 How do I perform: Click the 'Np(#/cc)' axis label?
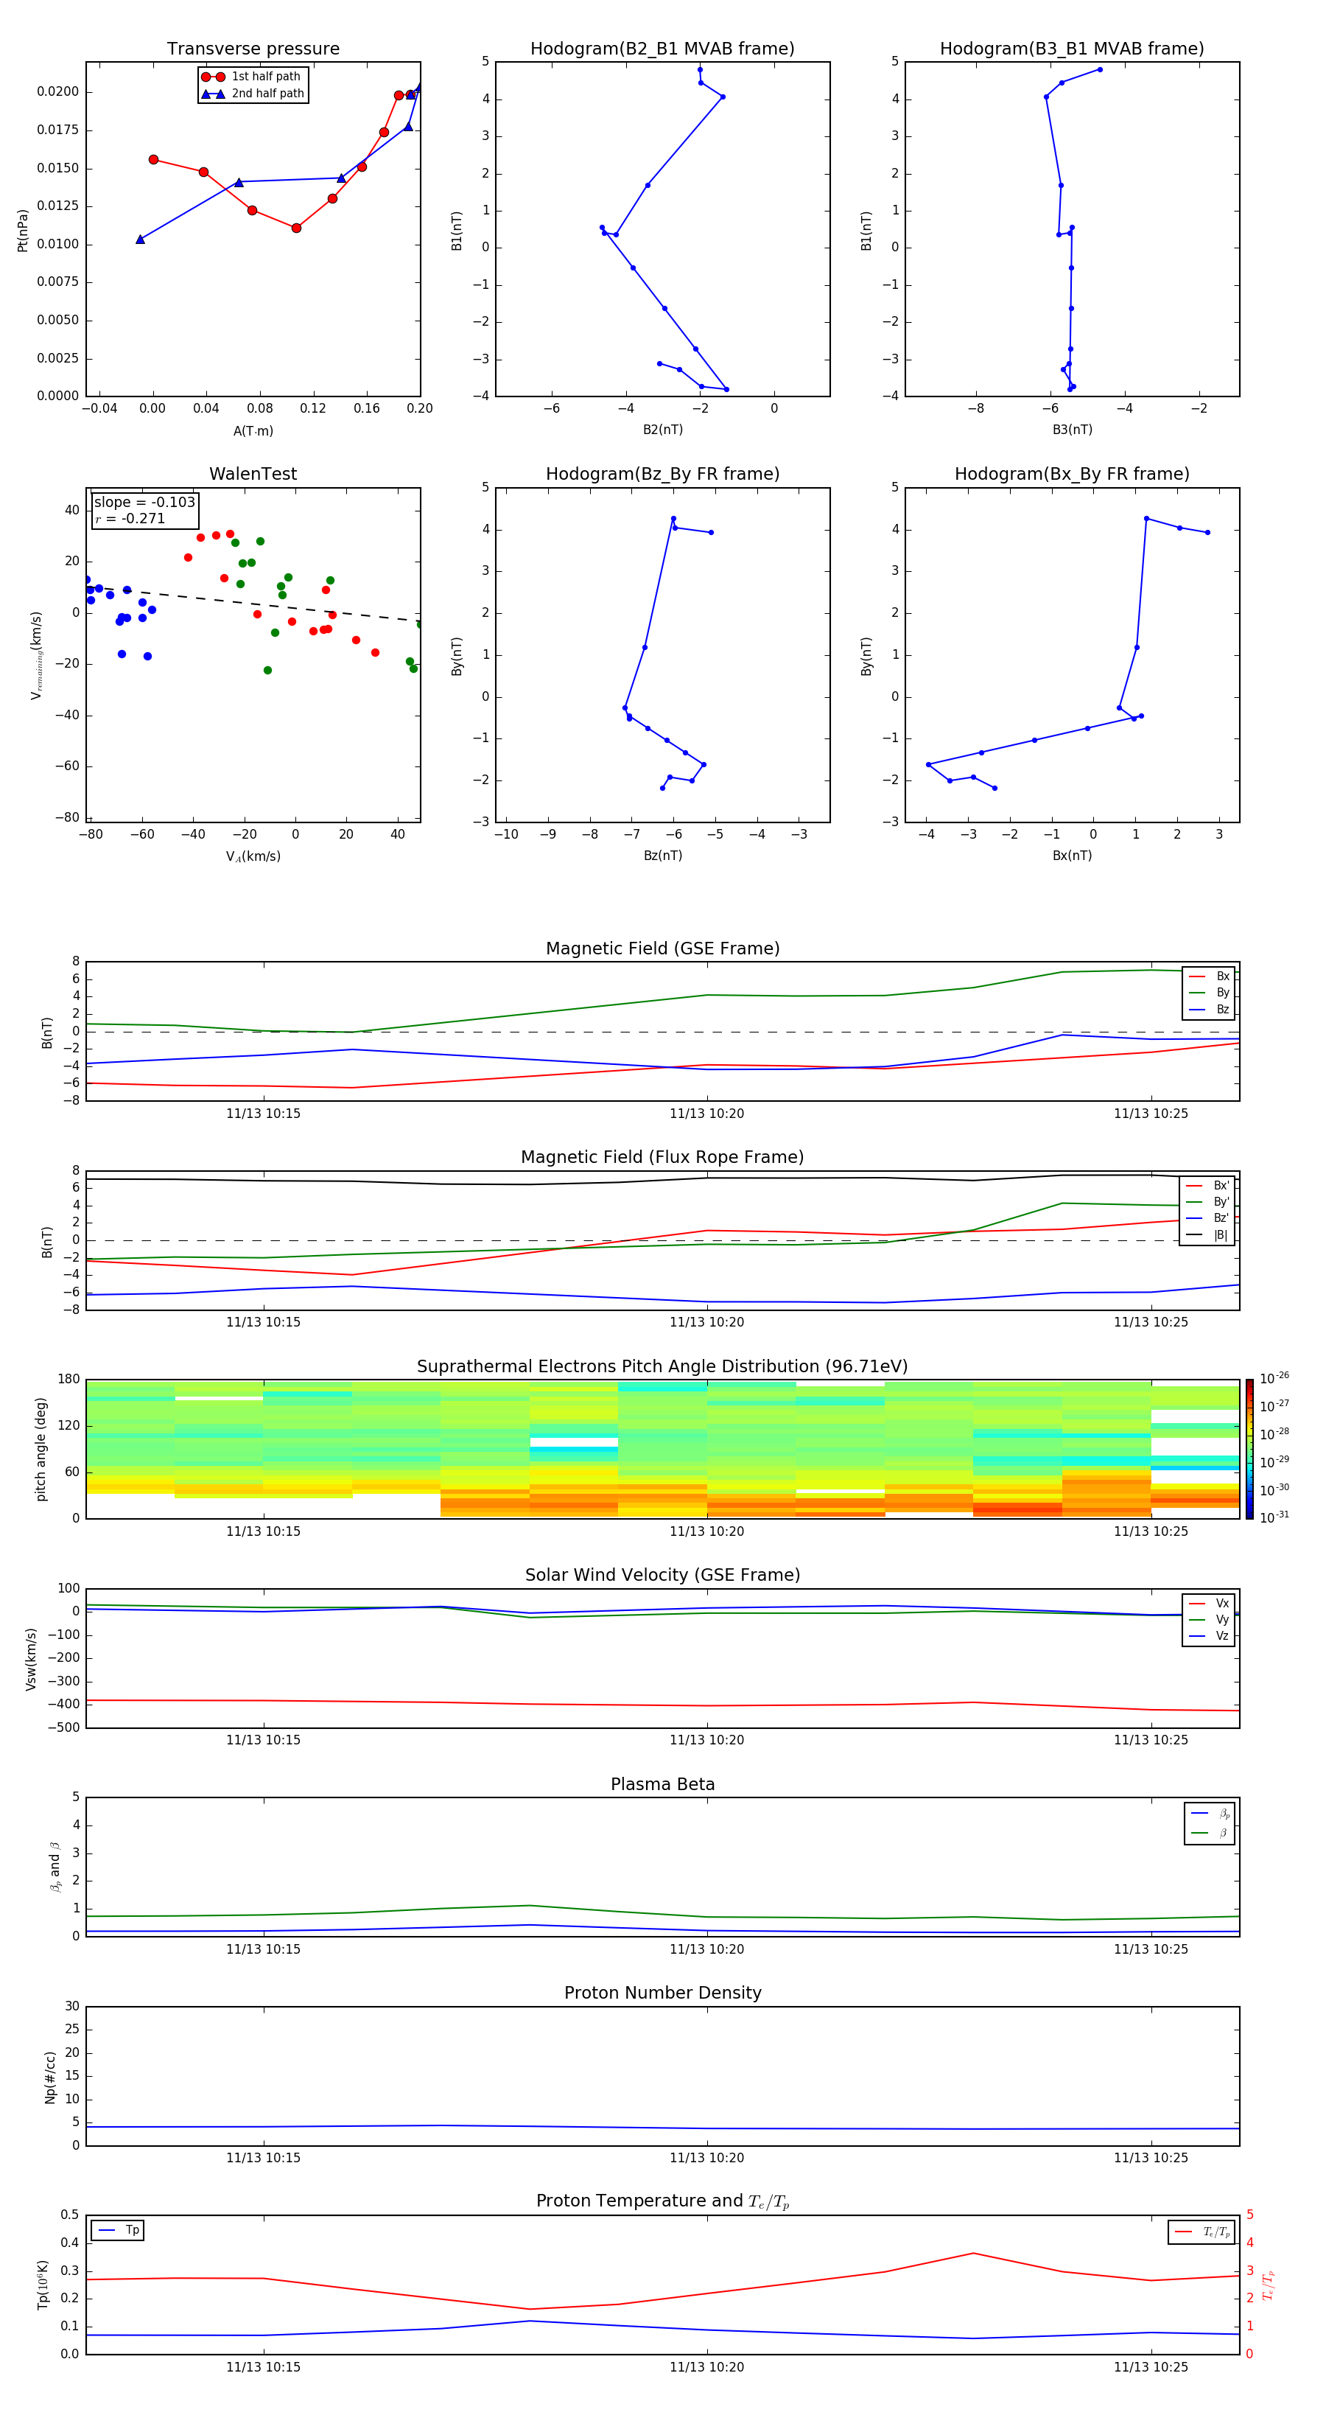[x=50, y=2076]
